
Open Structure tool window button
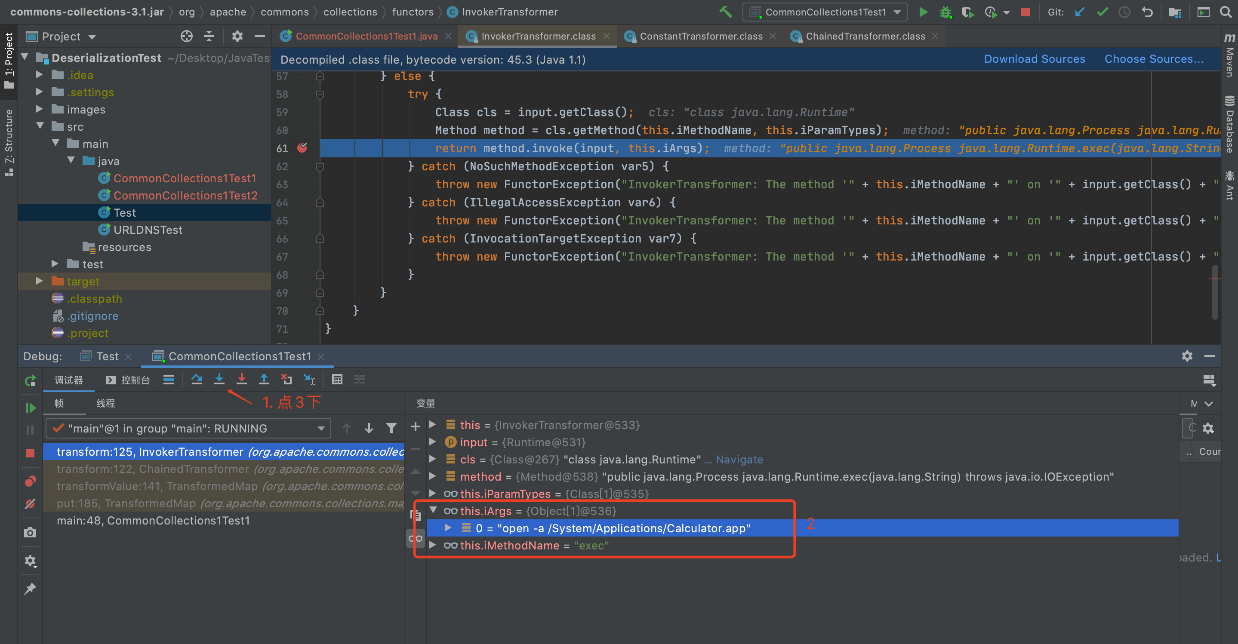tap(9, 142)
